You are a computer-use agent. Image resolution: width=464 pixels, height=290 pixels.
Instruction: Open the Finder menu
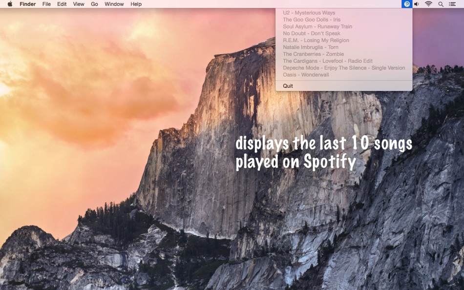(x=27, y=4)
